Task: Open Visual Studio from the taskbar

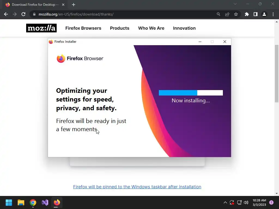Action: (x=45, y=202)
